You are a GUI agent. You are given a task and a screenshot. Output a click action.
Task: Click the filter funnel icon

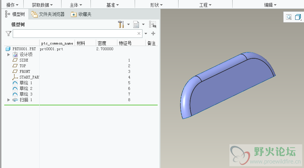(x=8, y=34)
